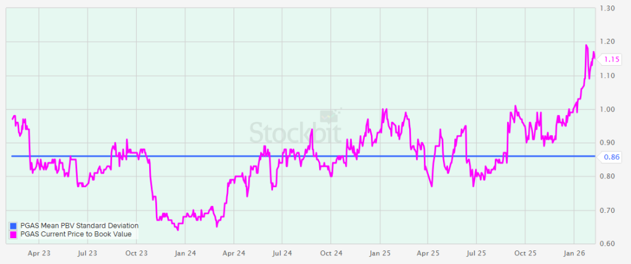Click the 0.70 y-axis label
This screenshot has width=631, height=264.
pyautogui.click(x=611, y=210)
